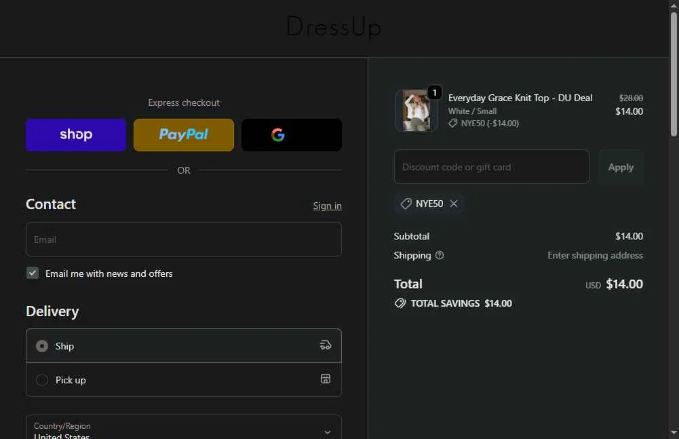Image resolution: width=679 pixels, height=439 pixels.
Task: Open the Sign in link
Action: [328, 206]
